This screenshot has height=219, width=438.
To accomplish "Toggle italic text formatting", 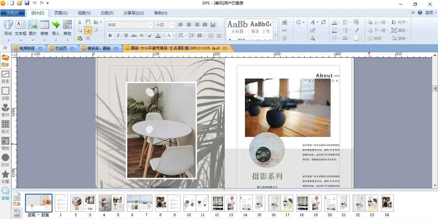I will coord(118,35).
